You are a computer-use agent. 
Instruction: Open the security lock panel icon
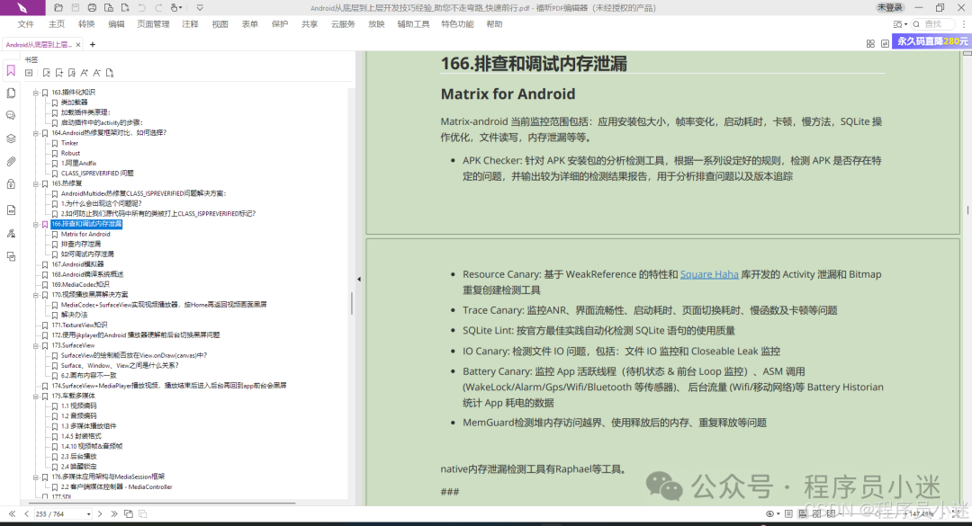coord(11,184)
